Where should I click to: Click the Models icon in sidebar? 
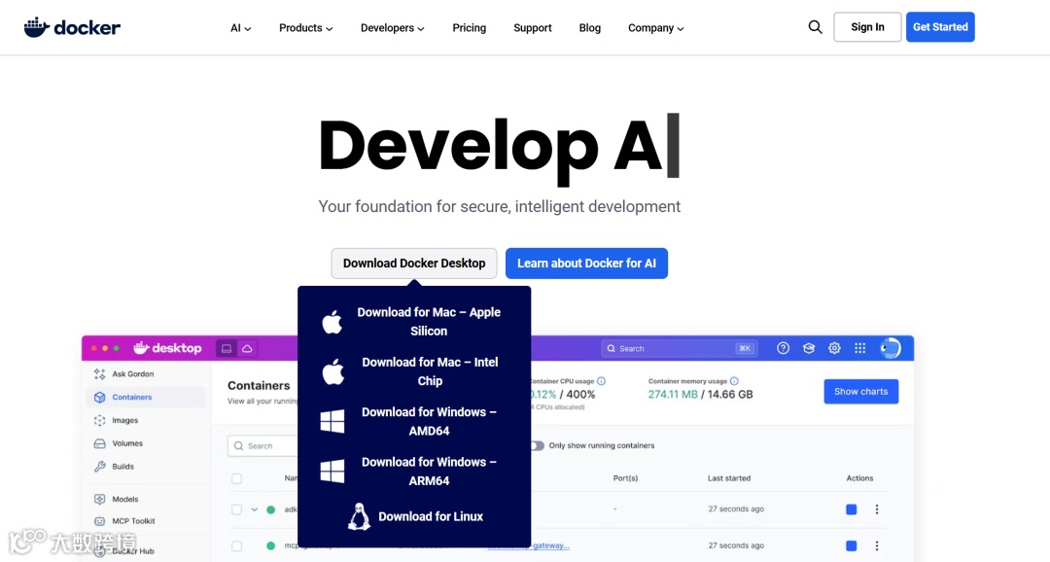(100, 499)
